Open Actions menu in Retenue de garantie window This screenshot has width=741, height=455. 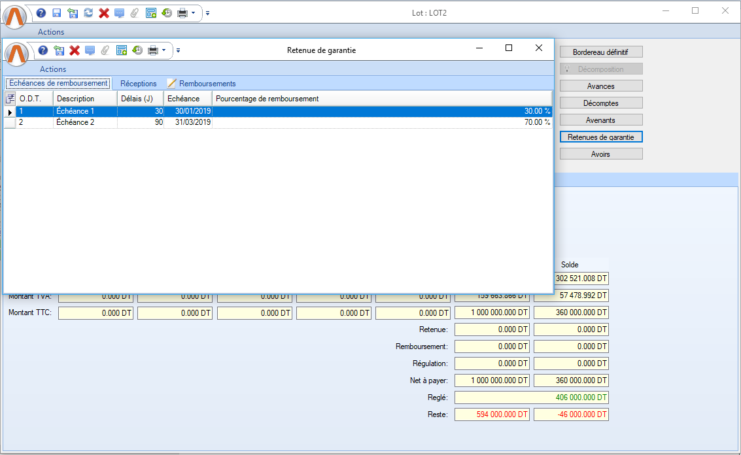53,69
